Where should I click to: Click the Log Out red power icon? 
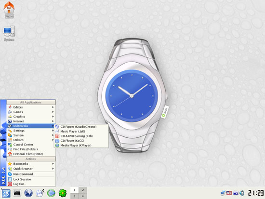pos(10,184)
